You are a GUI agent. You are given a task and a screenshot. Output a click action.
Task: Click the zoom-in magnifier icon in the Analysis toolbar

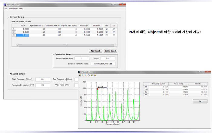tap(82, 75)
